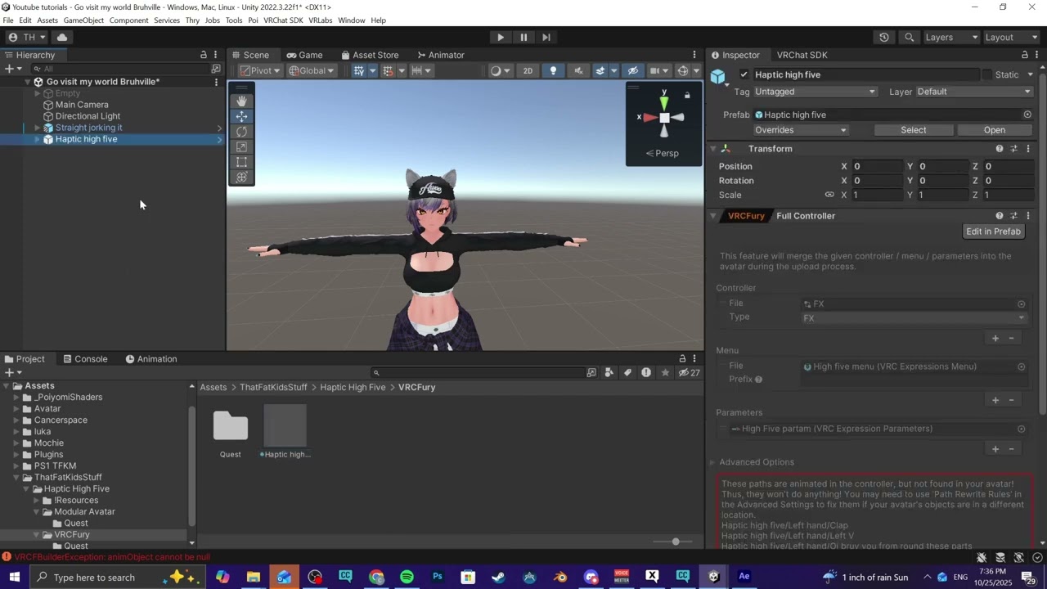
Task: Click the green Y axis gizmo cone
Action: pos(664,101)
